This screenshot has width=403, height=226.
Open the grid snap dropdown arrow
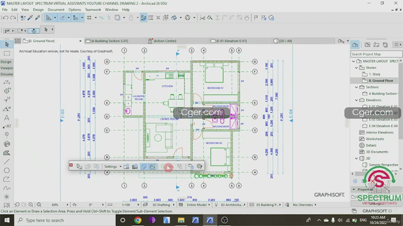tap(96, 18)
